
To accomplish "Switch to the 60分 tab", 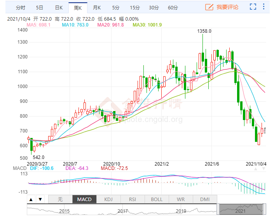I will point(173,8).
